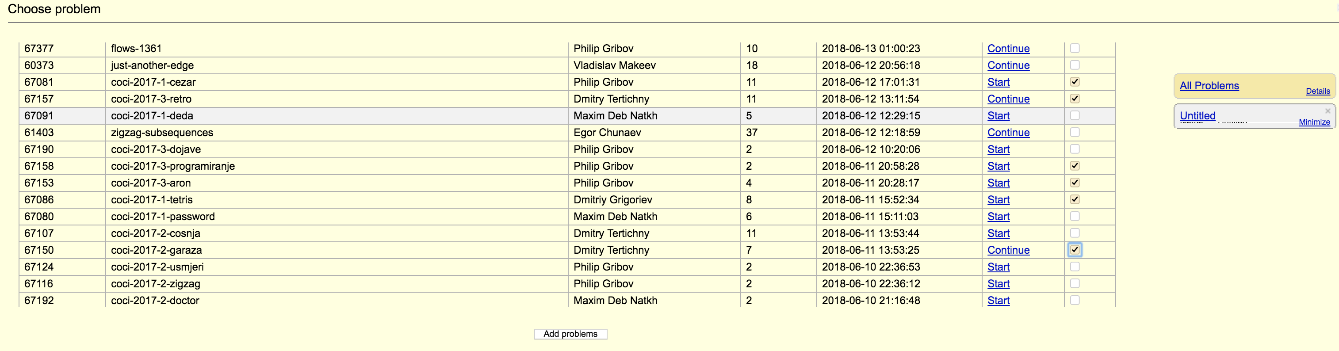Start the coci-2017-1-deda problem
This screenshot has width=1339, height=351.
(999, 116)
